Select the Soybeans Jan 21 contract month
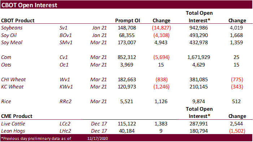The width and height of the screenshot is (253, 142). (99, 28)
